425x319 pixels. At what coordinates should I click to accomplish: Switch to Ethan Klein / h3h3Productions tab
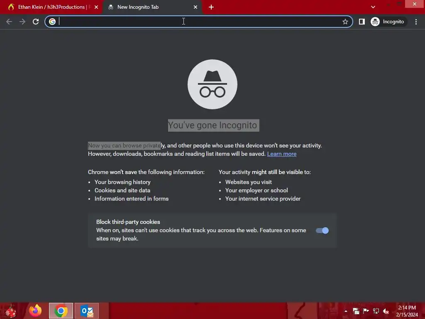[x=51, y=7]
